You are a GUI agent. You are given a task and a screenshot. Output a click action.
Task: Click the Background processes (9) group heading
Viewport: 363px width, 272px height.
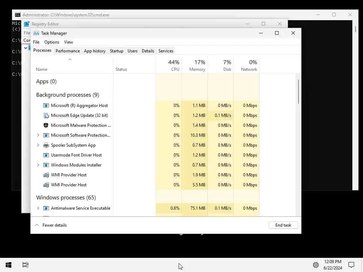[x=68, y=95]
